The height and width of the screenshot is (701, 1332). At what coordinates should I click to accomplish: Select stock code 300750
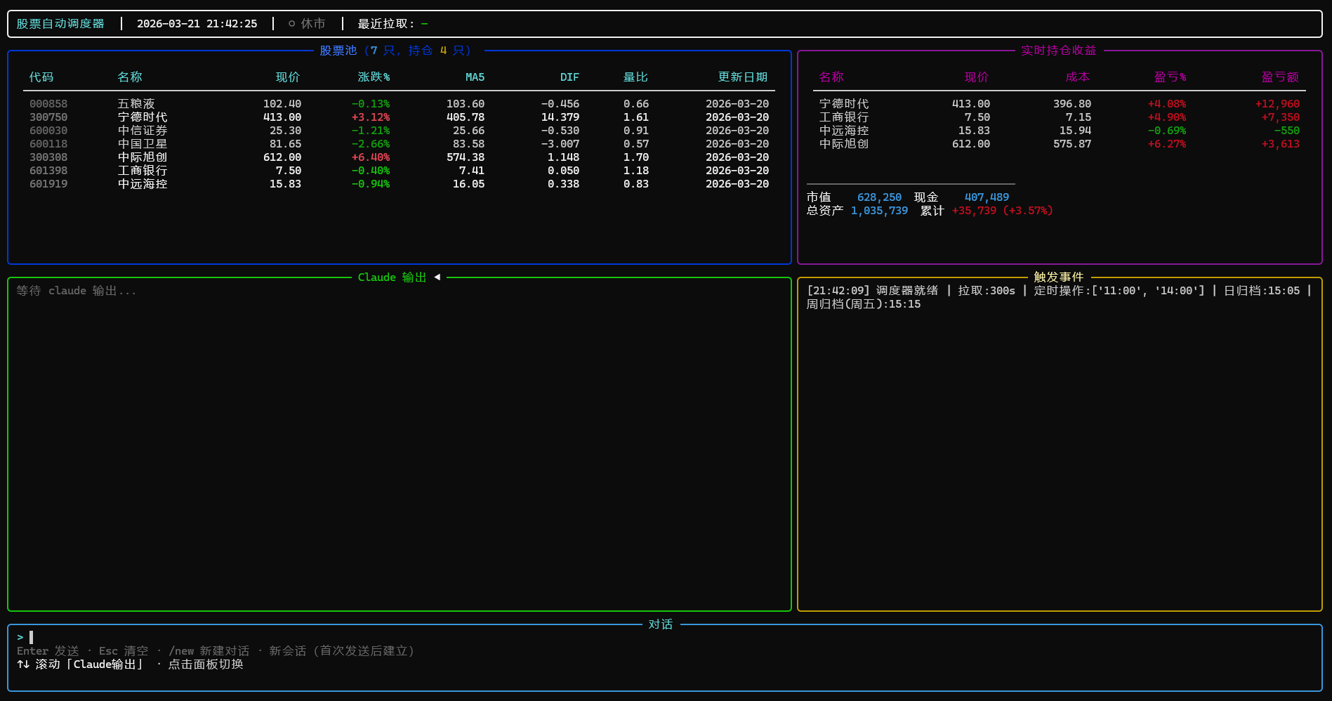48,117
